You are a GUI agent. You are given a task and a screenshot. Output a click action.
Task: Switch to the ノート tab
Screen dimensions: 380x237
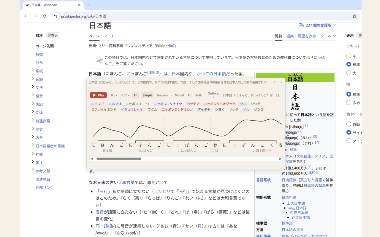(x=109, y=36)
